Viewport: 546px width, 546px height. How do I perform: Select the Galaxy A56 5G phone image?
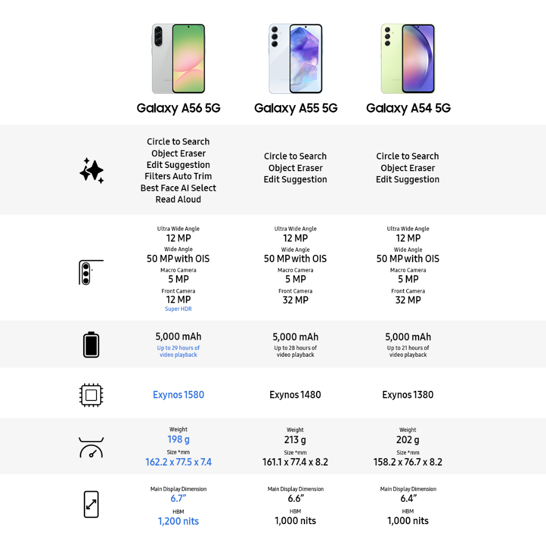click(x=178, y=59)
